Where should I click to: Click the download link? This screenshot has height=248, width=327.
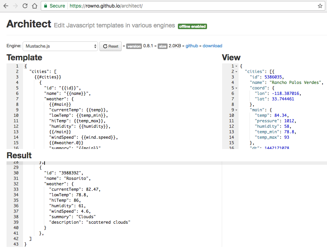pyautogui.click(x=212, y=46)
